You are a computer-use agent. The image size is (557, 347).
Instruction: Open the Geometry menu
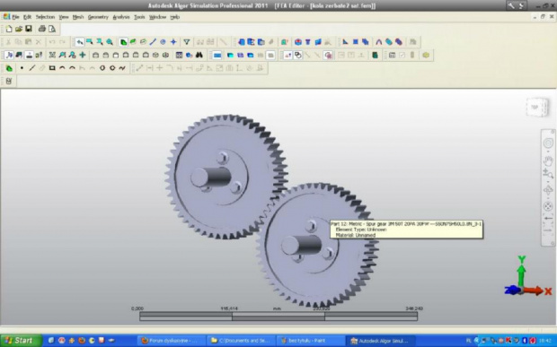click(98, 17)
